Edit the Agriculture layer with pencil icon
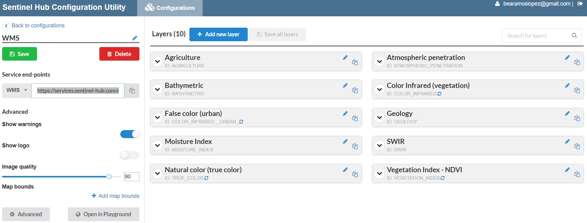Viewport: 587px width, 223px height. (x=345, y=58)
